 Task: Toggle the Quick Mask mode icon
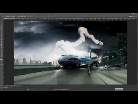click(x=2, y=64)
